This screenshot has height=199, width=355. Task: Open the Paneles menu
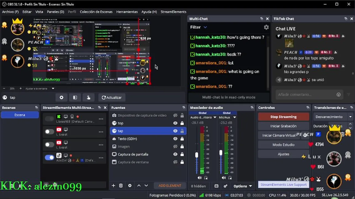pyautogui.click(x=55, y=12)
